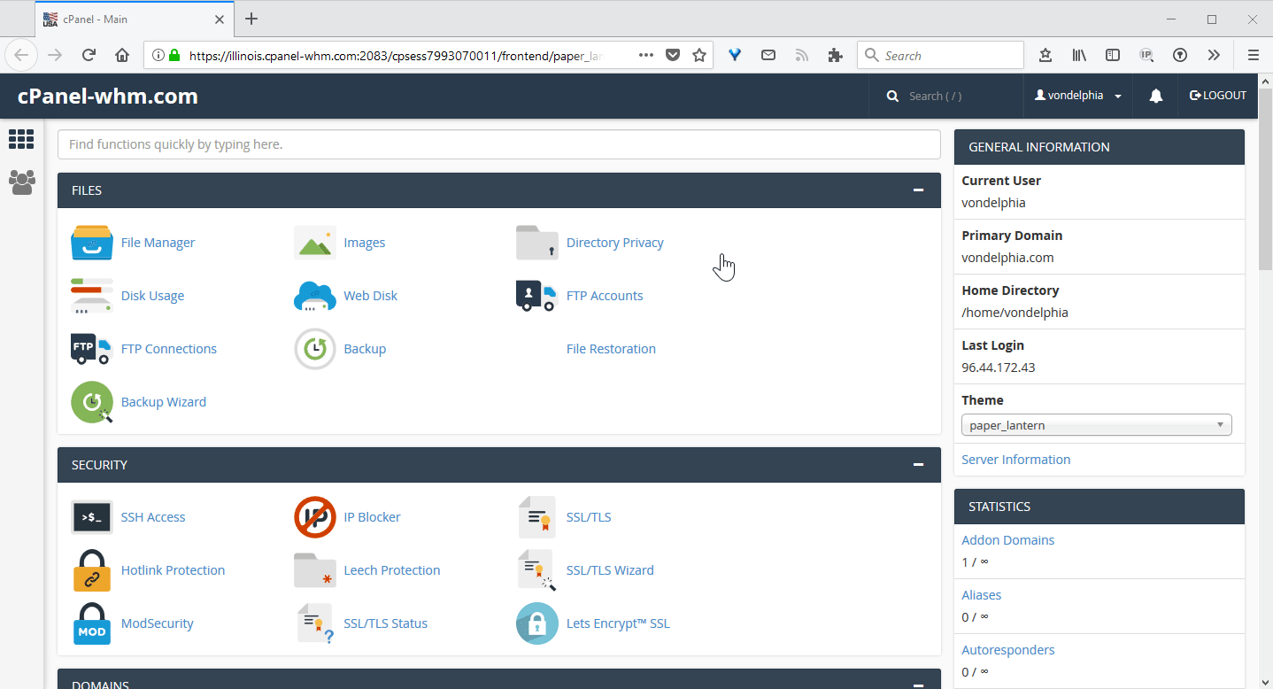Open the extensions puzzle icon

835,55
